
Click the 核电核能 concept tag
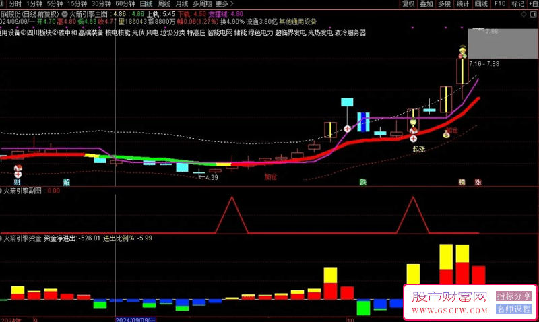(x=118, y=32)
